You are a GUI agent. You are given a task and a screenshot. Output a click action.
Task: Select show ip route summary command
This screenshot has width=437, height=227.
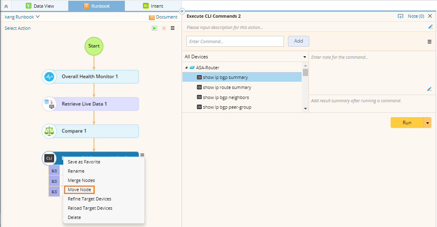pyautogui.click(x=227, y=87)
